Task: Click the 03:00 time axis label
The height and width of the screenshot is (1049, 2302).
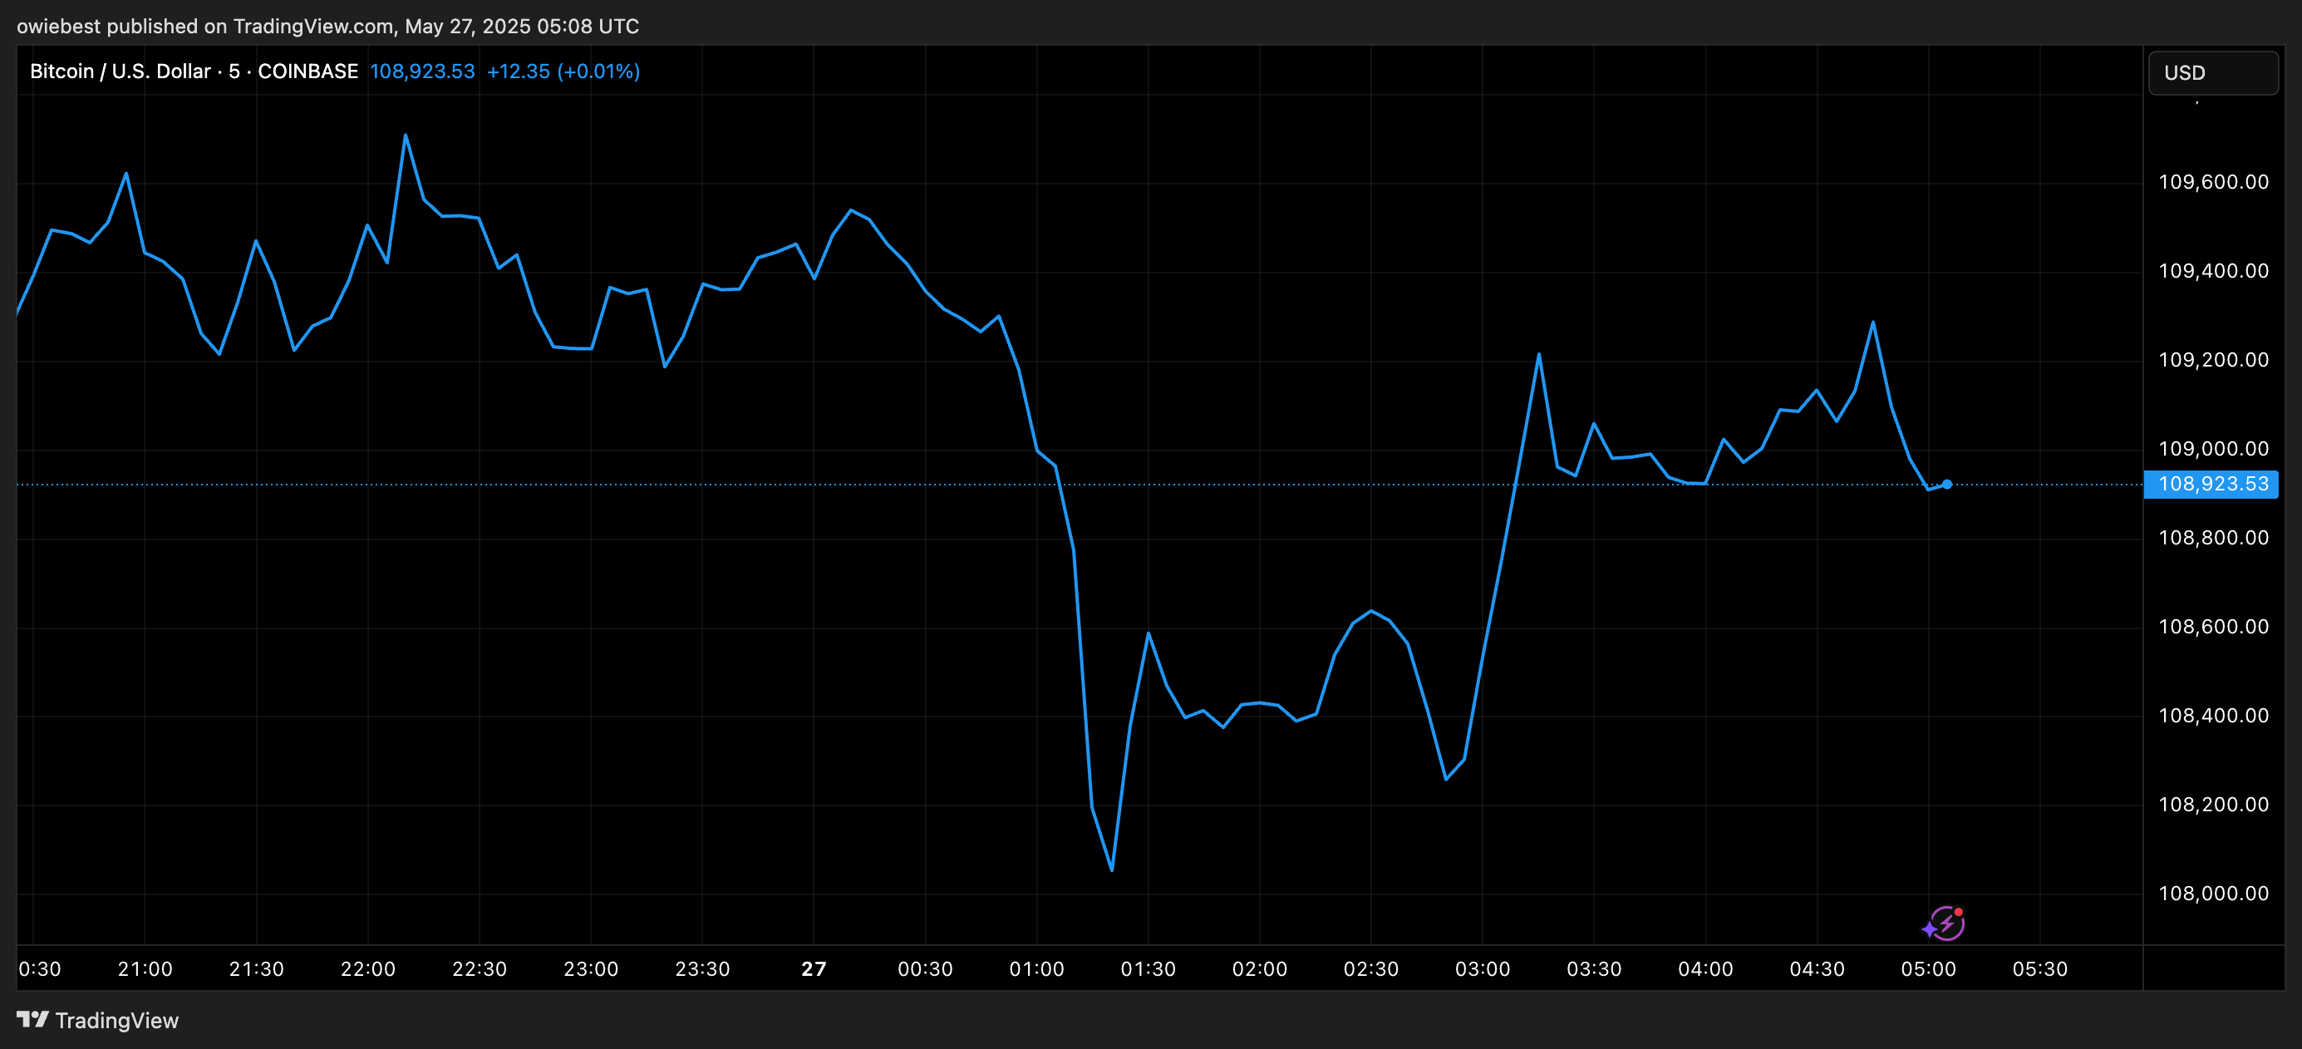Action: pos(1483,969)
